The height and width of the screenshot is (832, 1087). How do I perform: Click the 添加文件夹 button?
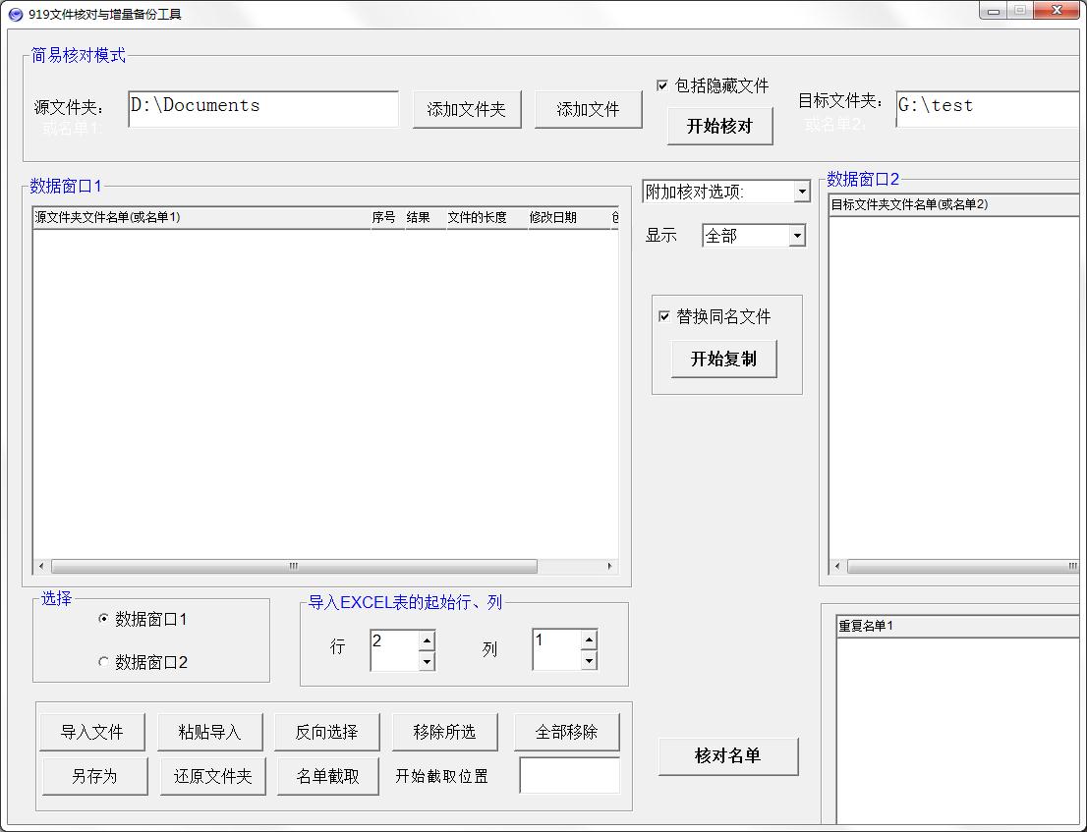coord(466,109)
